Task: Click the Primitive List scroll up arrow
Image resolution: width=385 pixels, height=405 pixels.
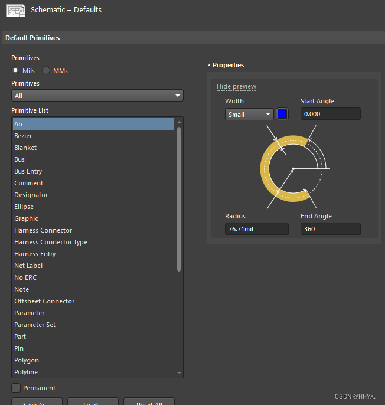Action: click(x=179, y=122)
